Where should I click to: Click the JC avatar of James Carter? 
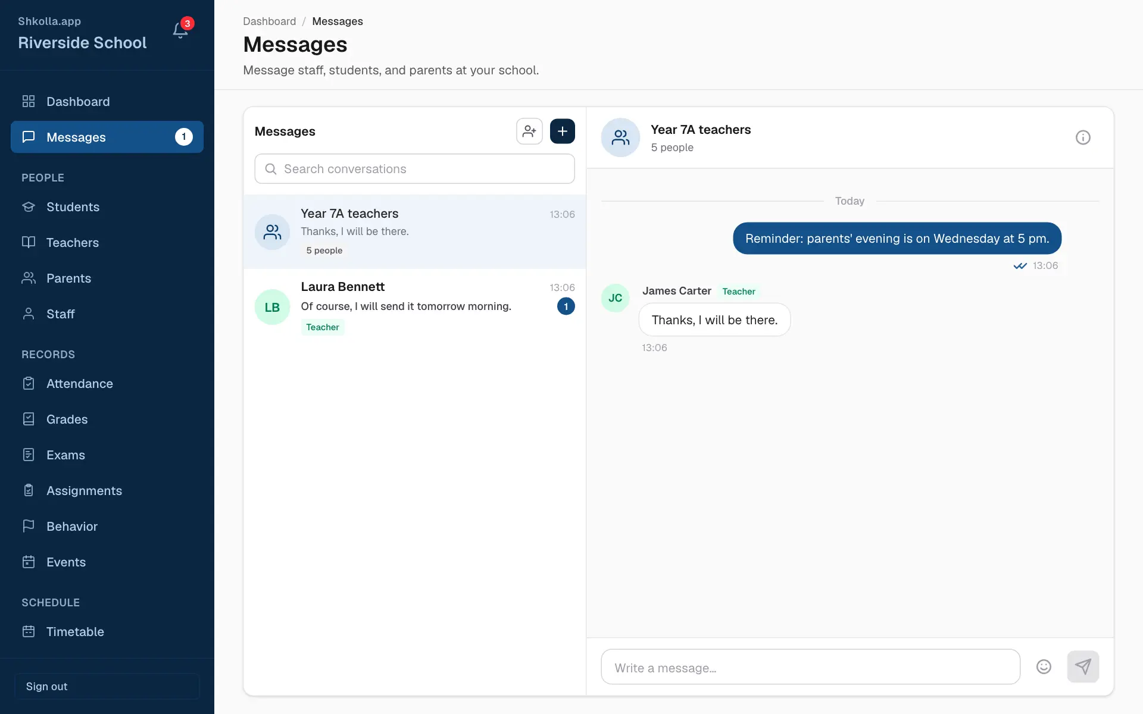(615, 298)
